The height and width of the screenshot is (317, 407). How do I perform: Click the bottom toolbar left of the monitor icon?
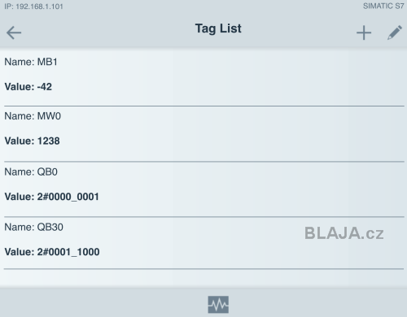103,303
